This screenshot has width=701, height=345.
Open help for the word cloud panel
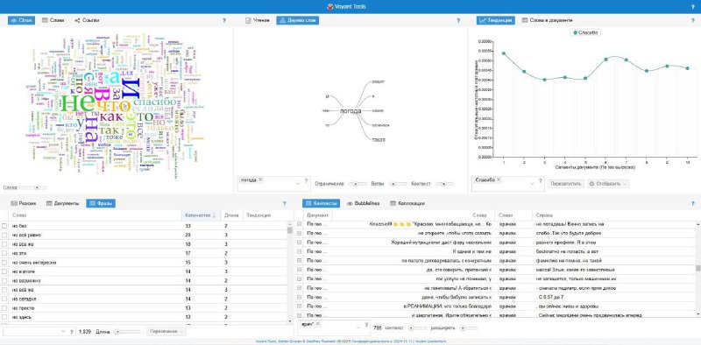[x=224, y=20]
